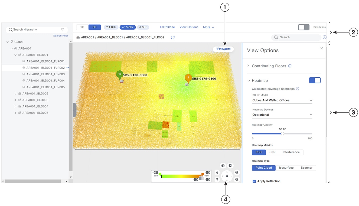Open the View Options link in the toolbar

pos(189,27)
